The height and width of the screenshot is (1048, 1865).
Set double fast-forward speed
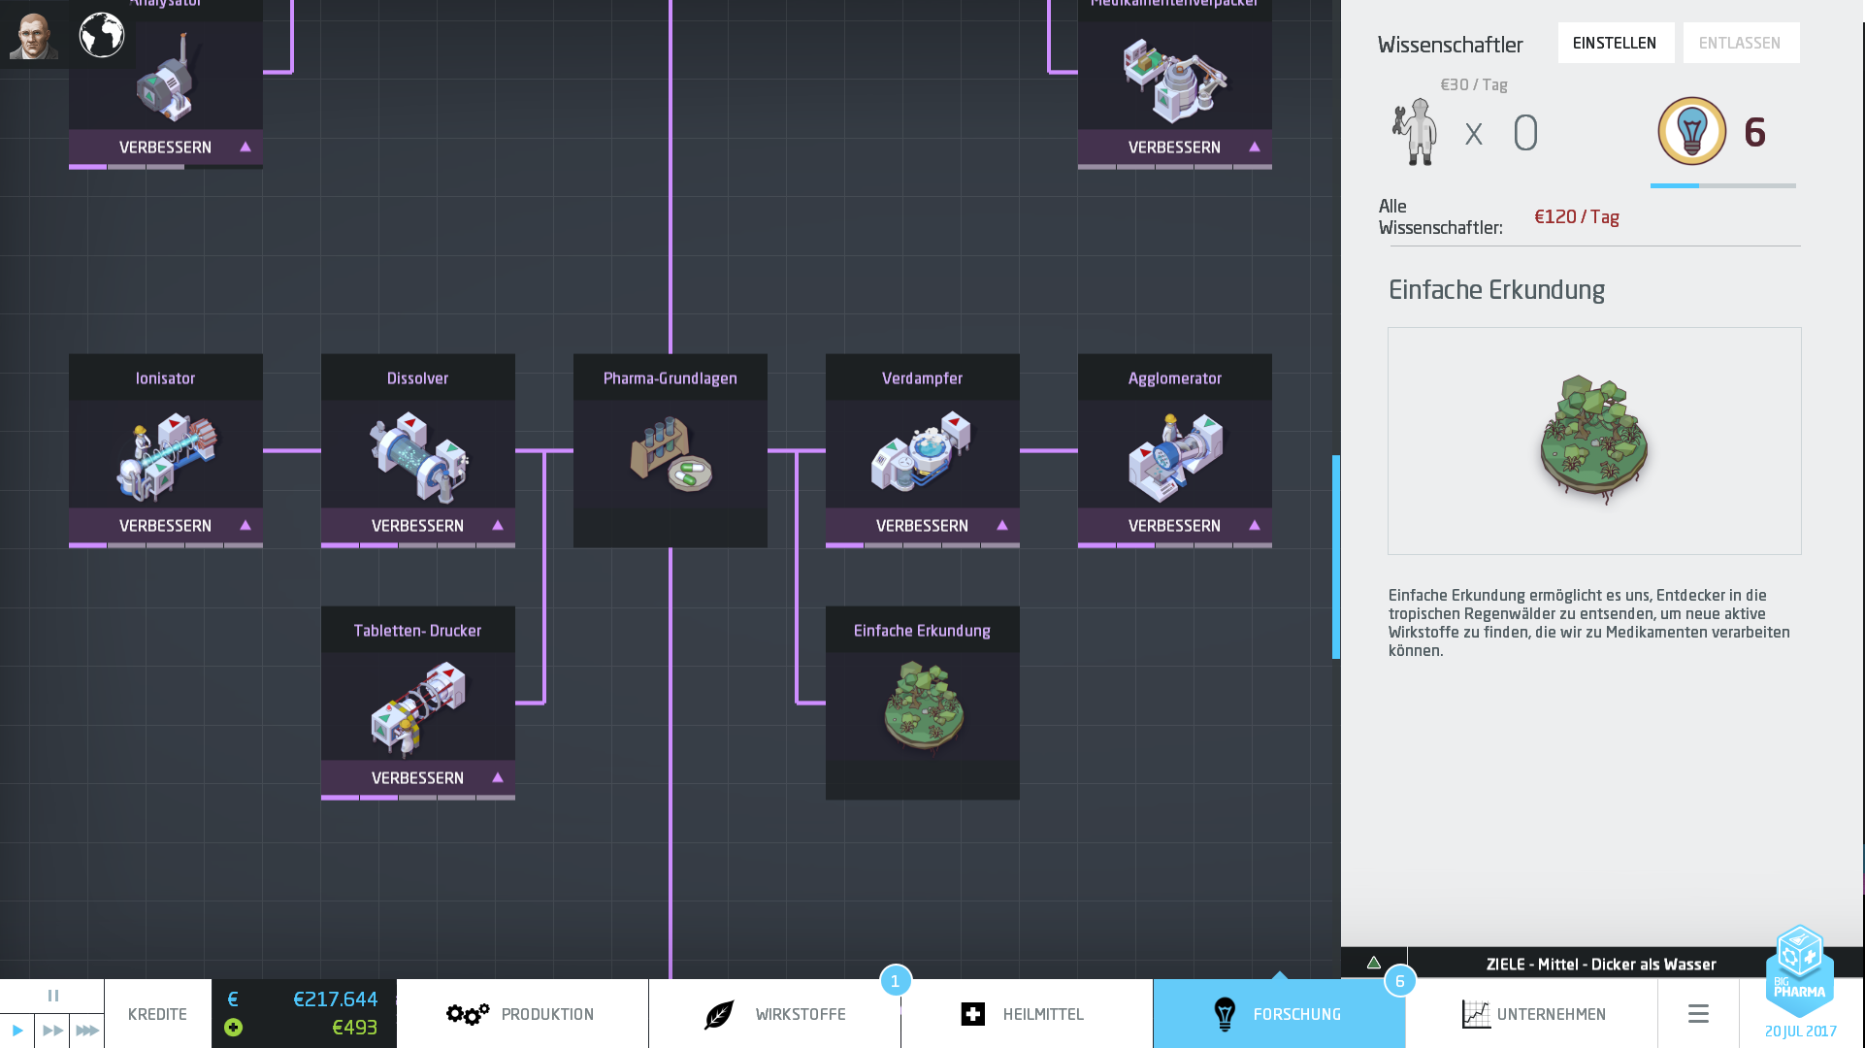[x=52, y=1031]
